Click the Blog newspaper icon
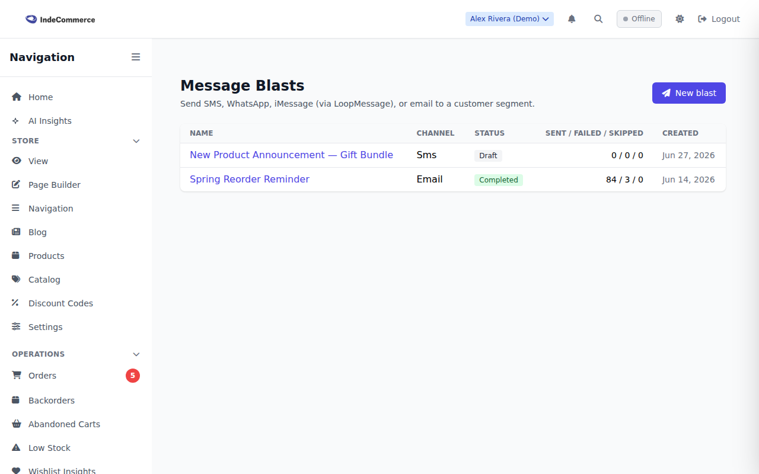The height and width of the screenshot is (474, 759). pyautogui.click(x=16, y=232)
